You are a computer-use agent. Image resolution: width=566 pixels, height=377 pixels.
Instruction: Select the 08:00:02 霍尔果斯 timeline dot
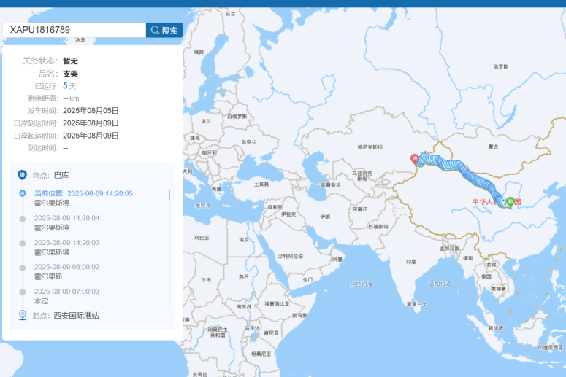23,268
